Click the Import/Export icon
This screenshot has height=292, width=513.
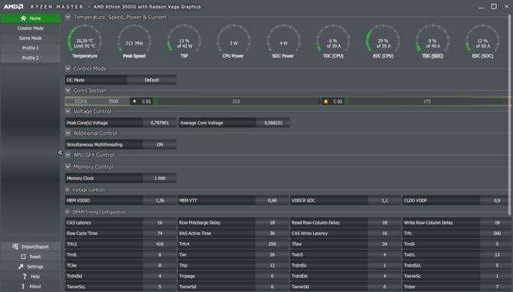pyautogui.click(x=15, y=247)
